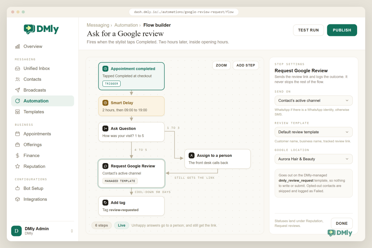Click the ADD STEP button

coord(246,65)
